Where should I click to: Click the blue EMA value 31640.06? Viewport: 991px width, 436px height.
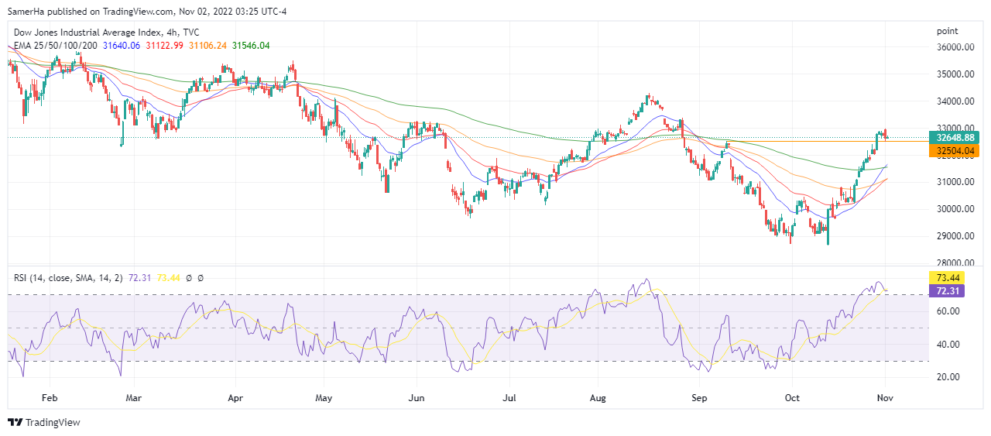122,46
